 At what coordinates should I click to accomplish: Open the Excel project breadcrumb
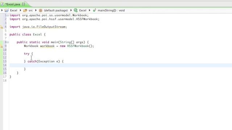point(14,10)
